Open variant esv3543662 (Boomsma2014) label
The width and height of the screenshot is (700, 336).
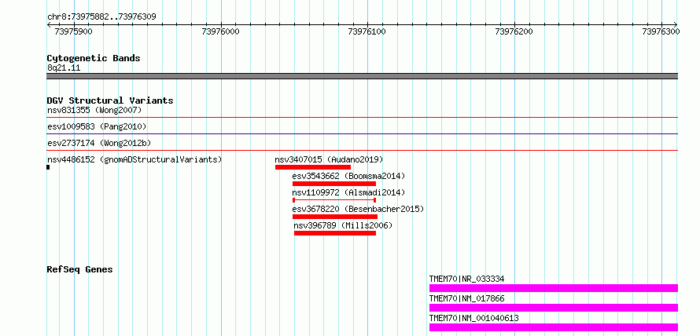coord(348,176)
